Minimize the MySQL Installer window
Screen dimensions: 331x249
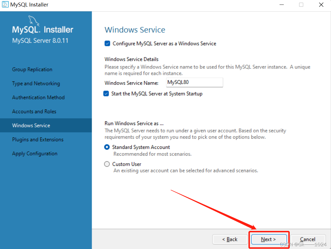(282, 5)
